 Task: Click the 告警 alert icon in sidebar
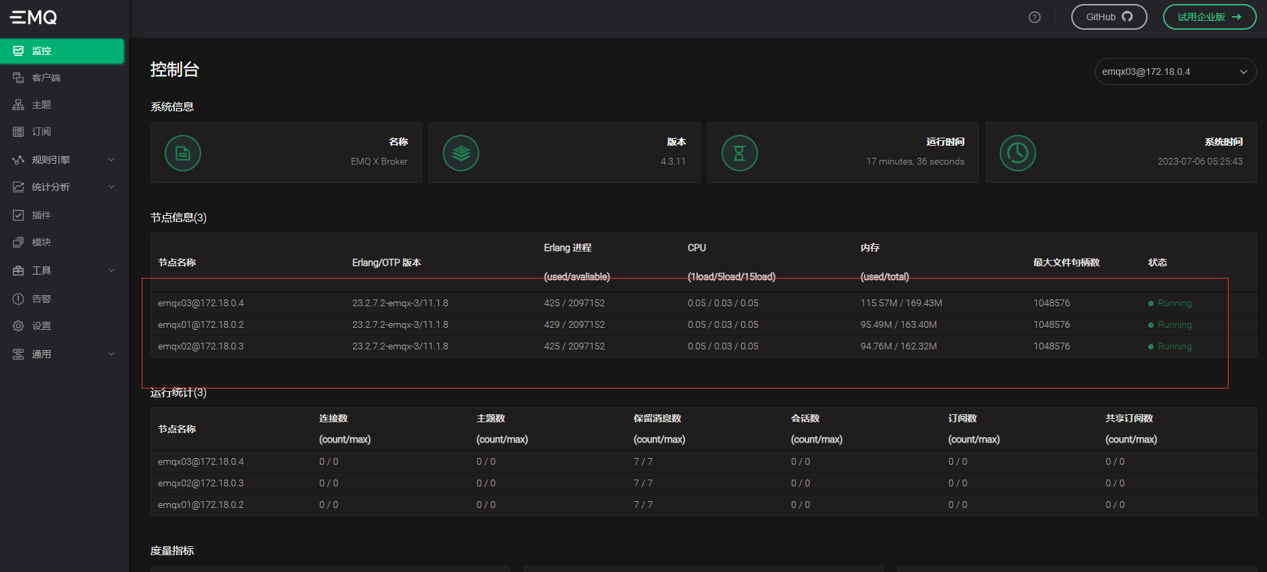[x=18, y=299]
